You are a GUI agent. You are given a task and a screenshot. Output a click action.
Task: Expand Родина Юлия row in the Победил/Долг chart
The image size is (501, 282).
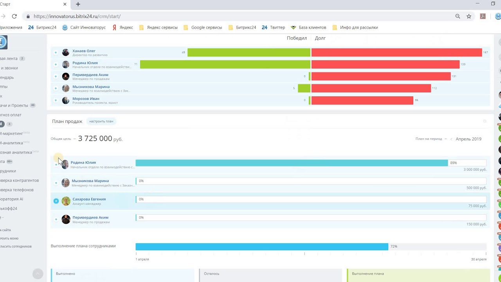(x=56, y=64)
